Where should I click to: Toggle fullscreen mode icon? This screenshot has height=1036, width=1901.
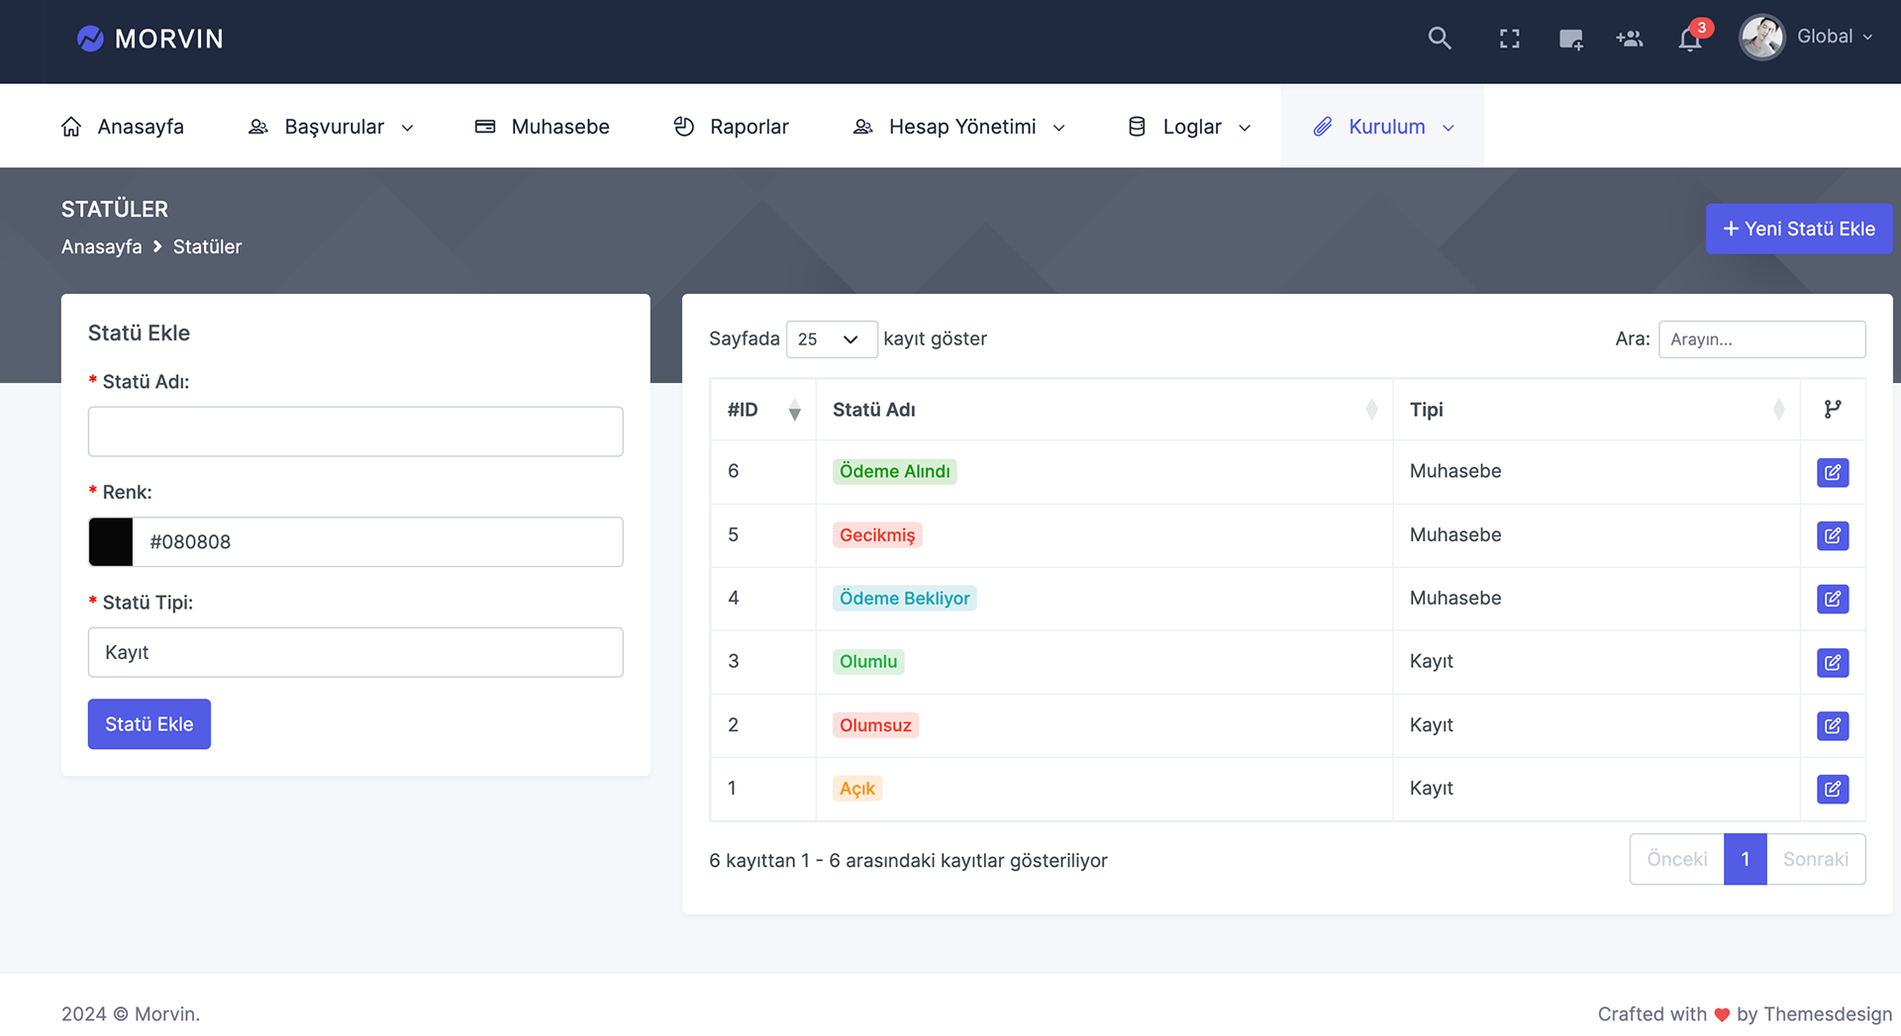(1509, 39)
